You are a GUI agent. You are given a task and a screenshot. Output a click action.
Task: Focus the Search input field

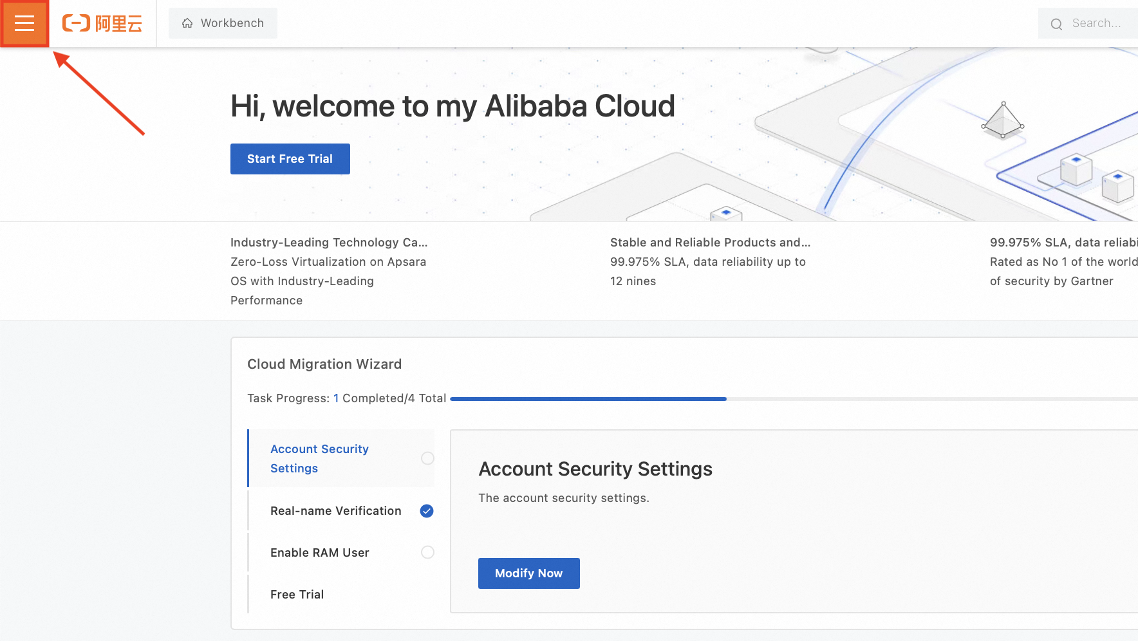(1101, 23)
